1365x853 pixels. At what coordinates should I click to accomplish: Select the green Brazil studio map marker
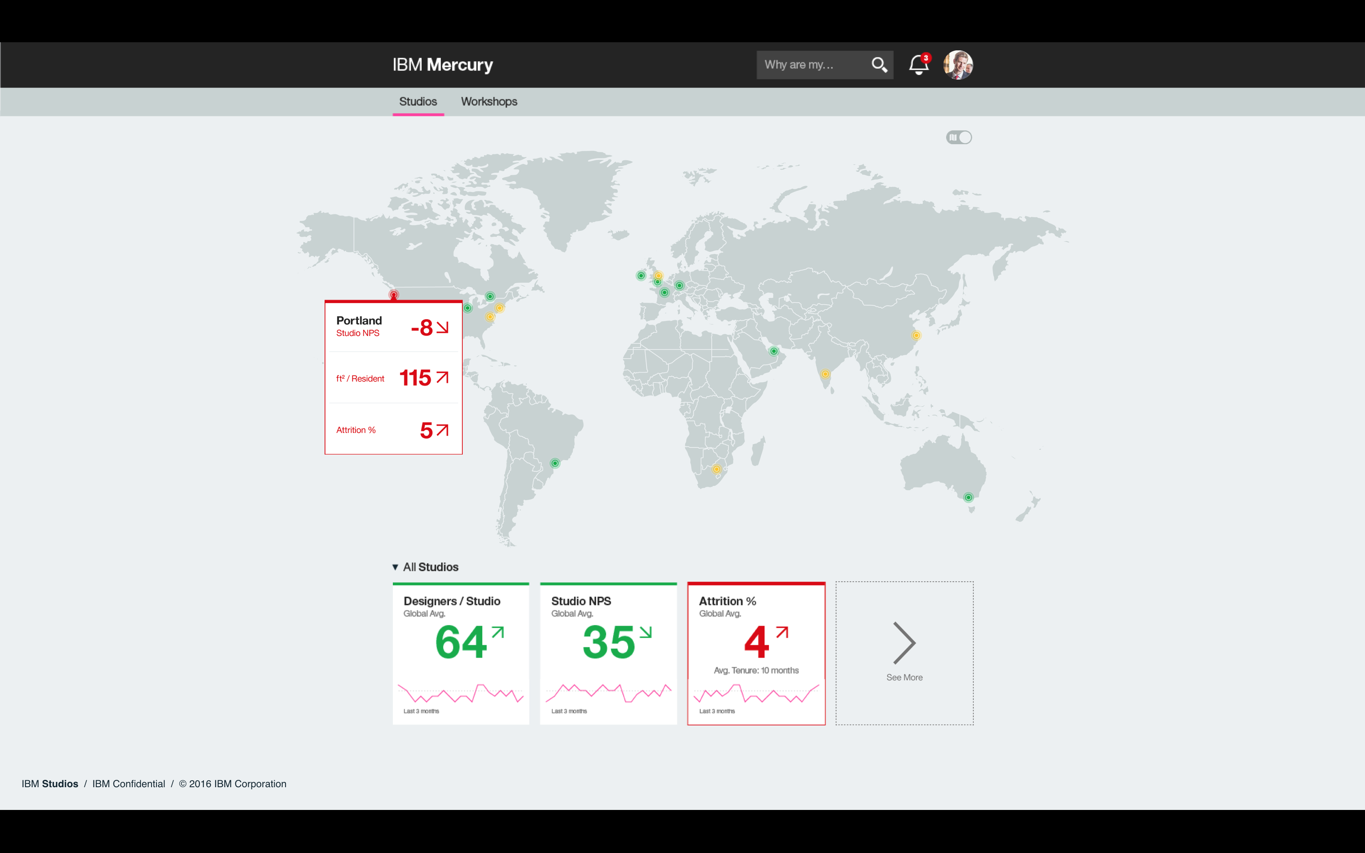(555, 463)
